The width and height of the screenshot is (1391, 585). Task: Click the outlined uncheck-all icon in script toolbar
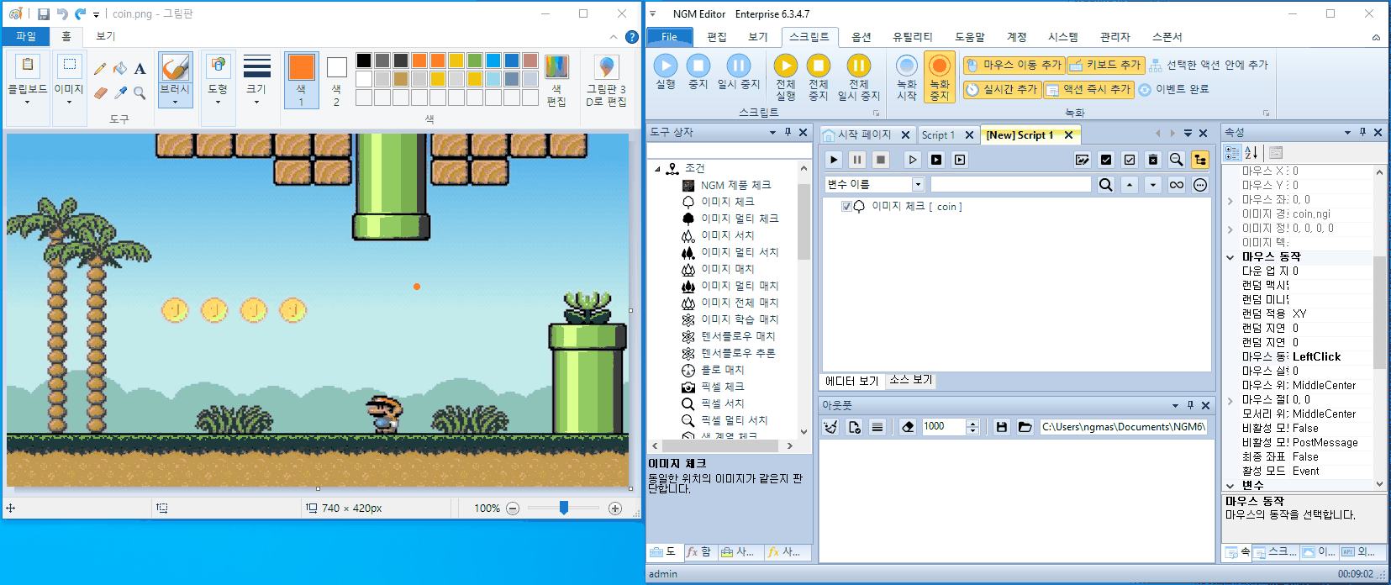[1130, 160]
